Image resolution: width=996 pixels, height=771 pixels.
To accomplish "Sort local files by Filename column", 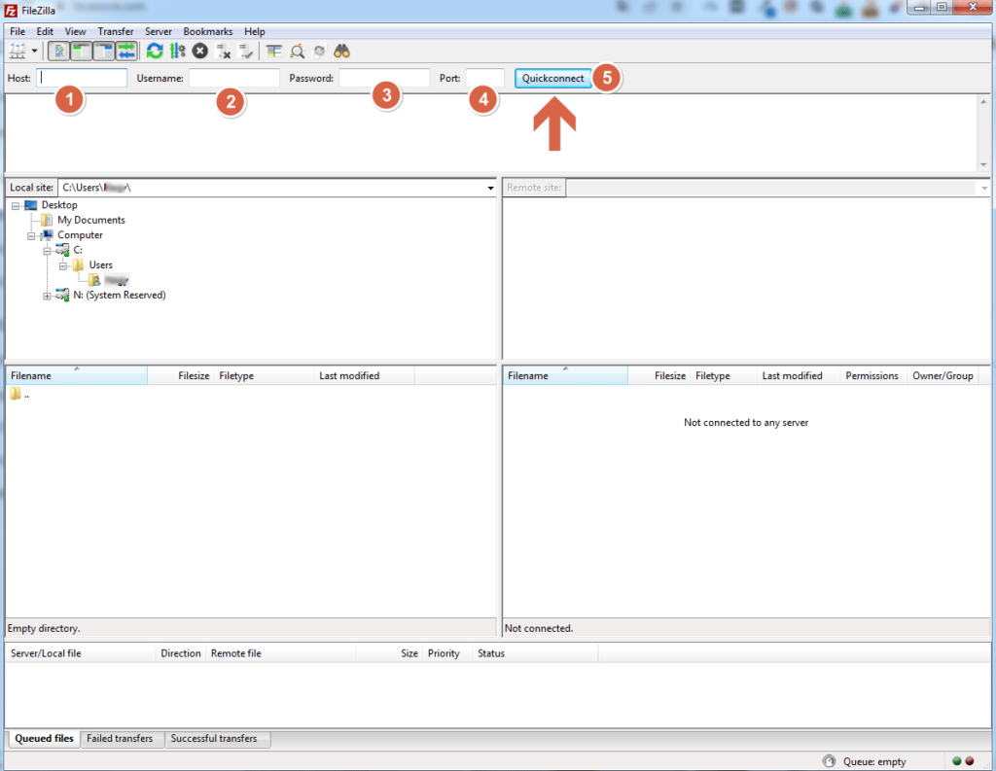I will (x=77, y=375).
